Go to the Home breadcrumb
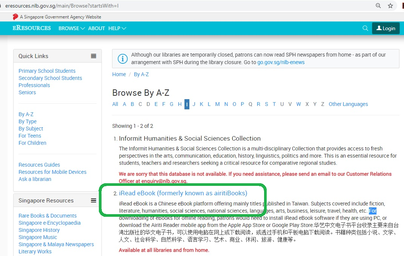 119,74
